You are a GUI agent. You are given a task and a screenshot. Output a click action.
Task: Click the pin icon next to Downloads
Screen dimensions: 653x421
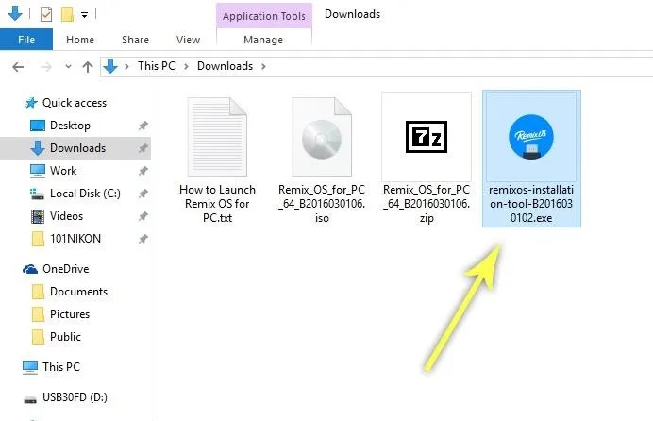[x=143, y=148]
